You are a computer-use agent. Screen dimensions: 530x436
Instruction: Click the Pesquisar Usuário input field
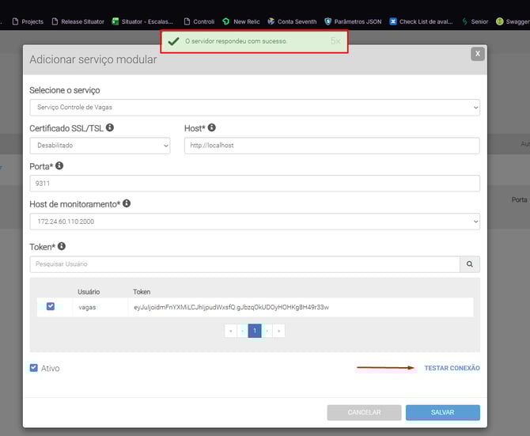click(244, 264)
